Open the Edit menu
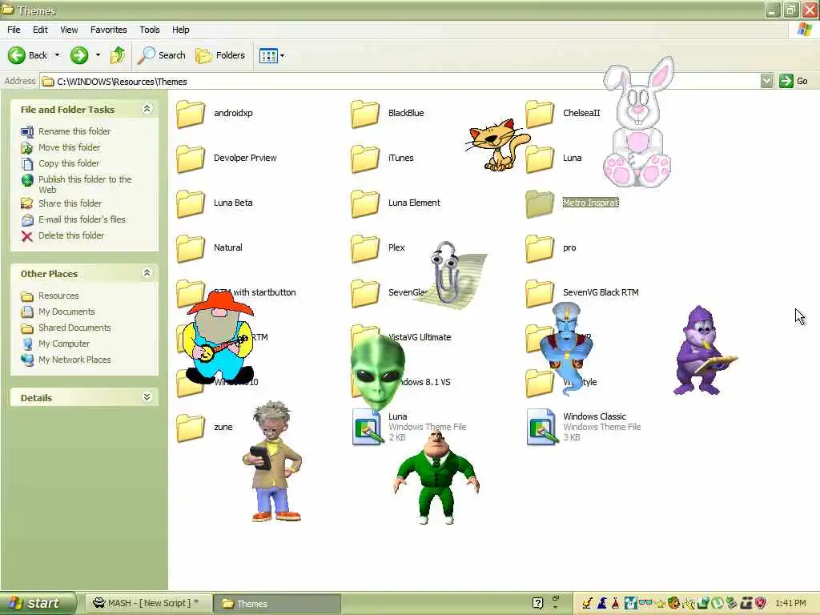820x615 pixels. (40, 30)
